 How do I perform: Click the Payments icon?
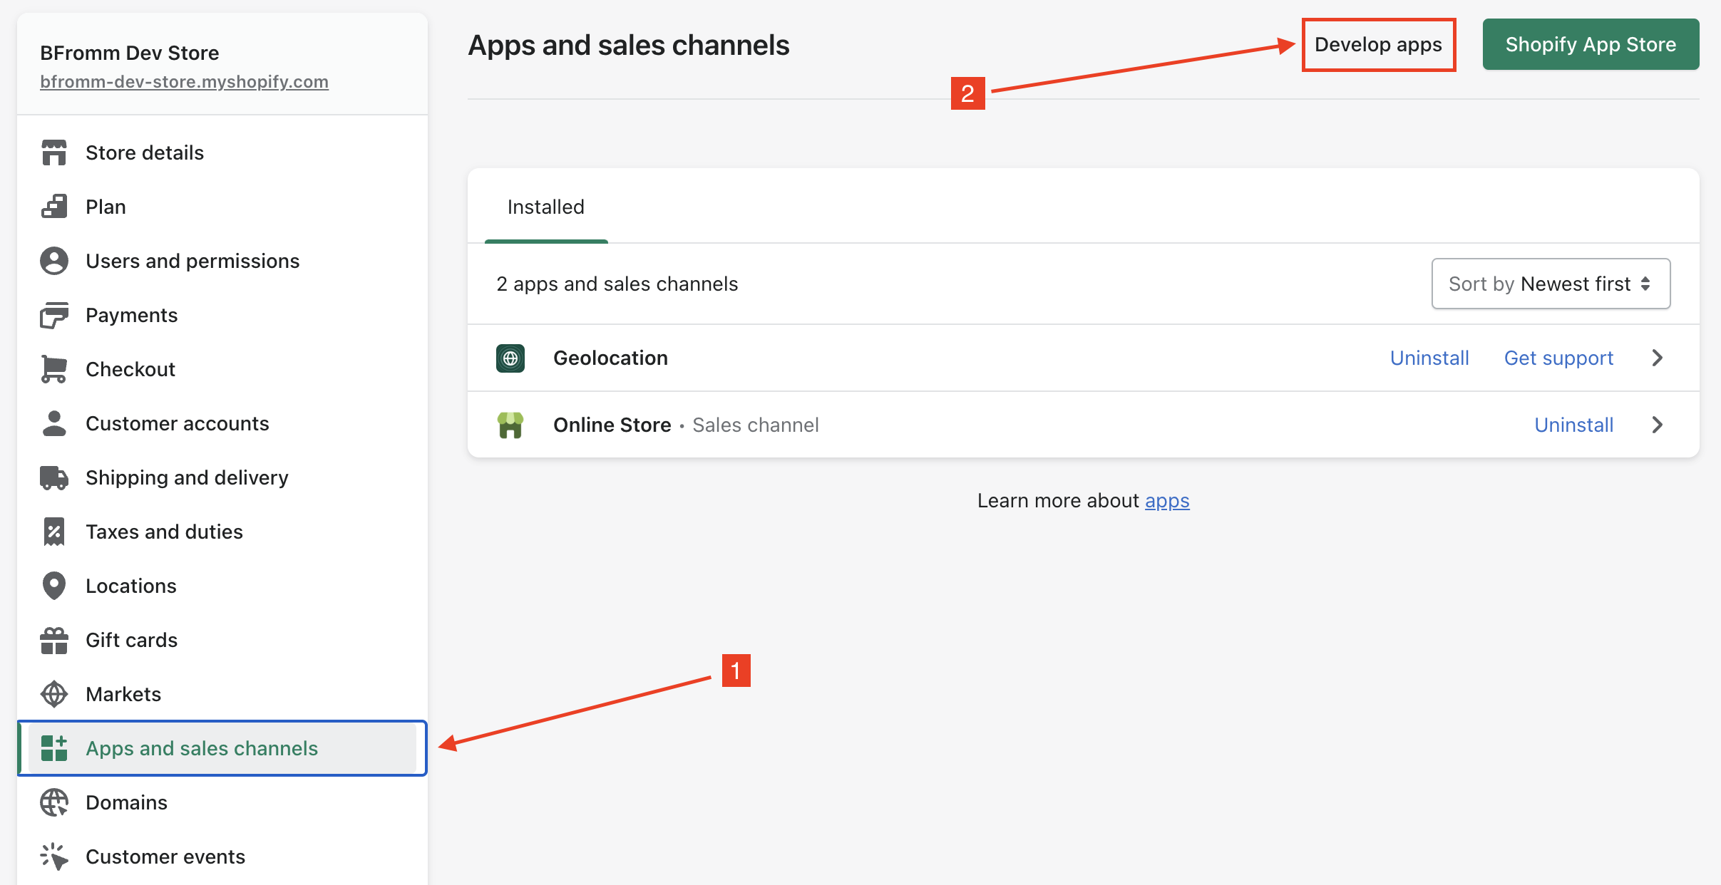[53, 315]
